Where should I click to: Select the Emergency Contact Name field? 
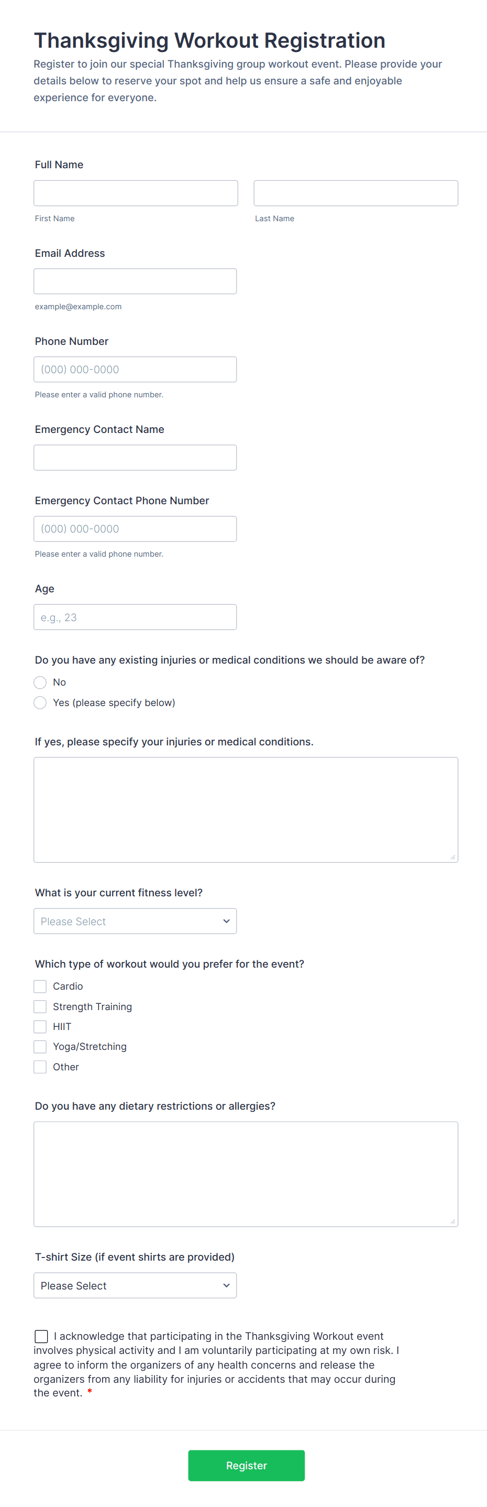tap(135, 458)
